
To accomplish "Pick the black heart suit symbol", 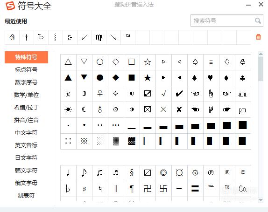I will pyautogui.click(x=211, y=78).
